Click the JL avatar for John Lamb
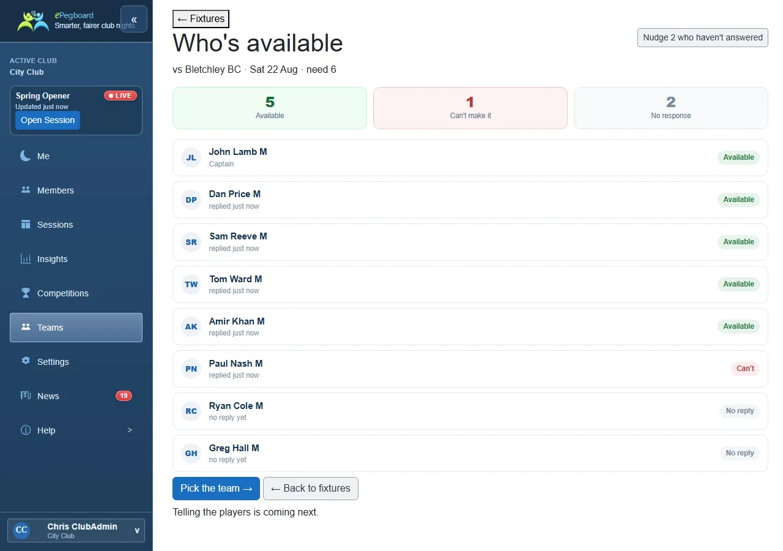 (x=191, y=157)
